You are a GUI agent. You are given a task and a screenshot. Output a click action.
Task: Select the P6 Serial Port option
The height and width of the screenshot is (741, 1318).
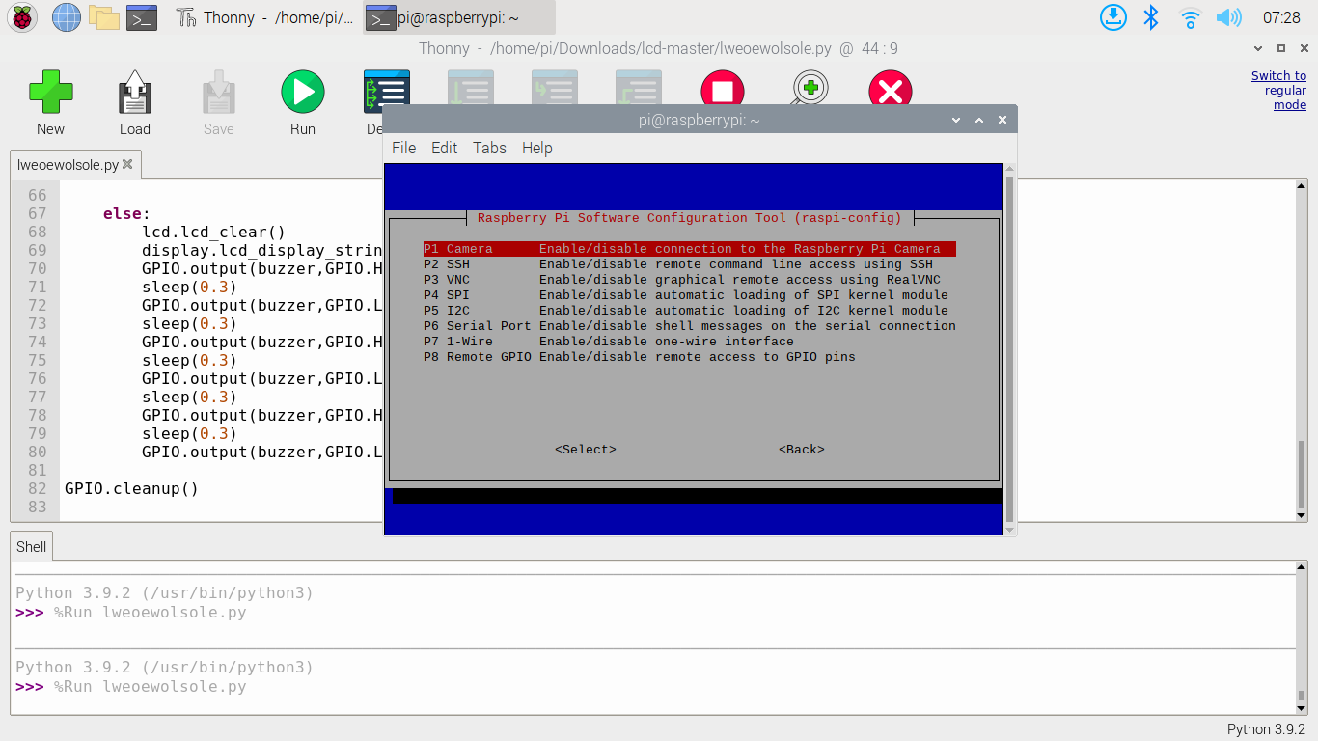[690, 326]
